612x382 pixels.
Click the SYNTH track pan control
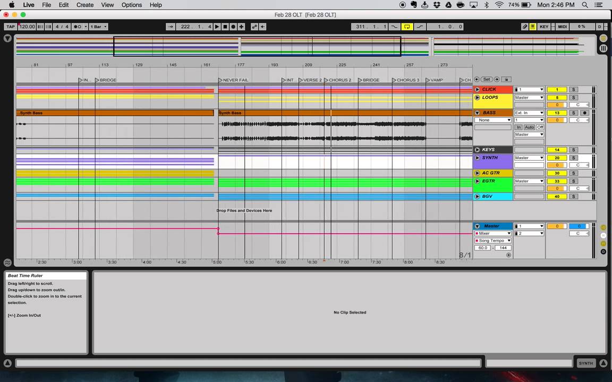coord(579,165)
